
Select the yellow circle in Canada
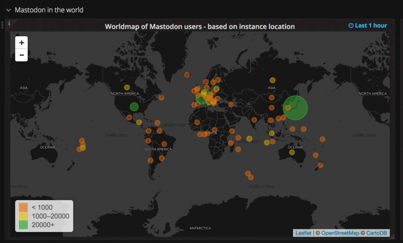click(x=127, y=87)
